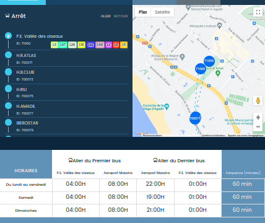Select the pink L99 line badge
The height and width of the screenshot is (223, 265).
point(100,45)
